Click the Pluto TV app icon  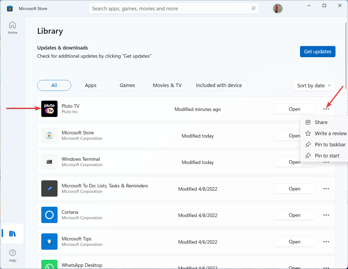tap(49, 109)
